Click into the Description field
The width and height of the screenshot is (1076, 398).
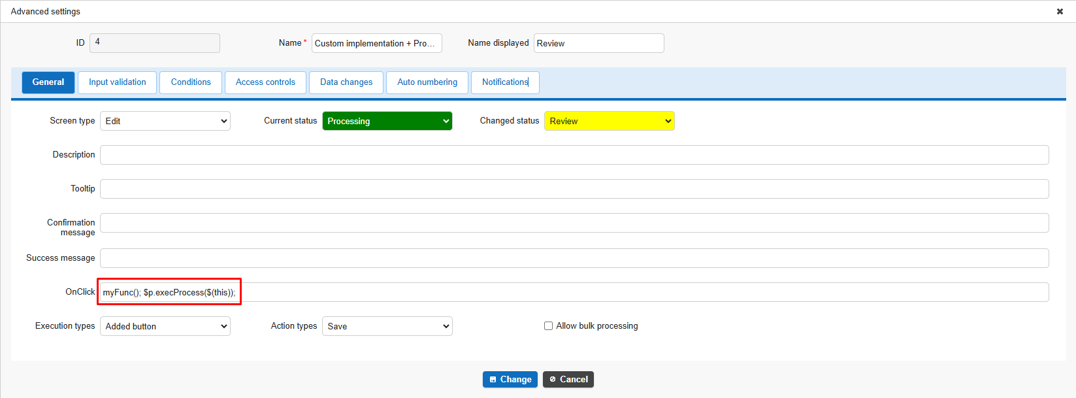574,155
